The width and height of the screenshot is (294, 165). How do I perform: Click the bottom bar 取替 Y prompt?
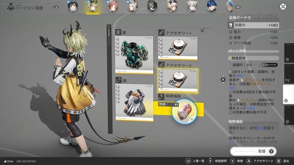pyautogui.click(x=236, y=161)
